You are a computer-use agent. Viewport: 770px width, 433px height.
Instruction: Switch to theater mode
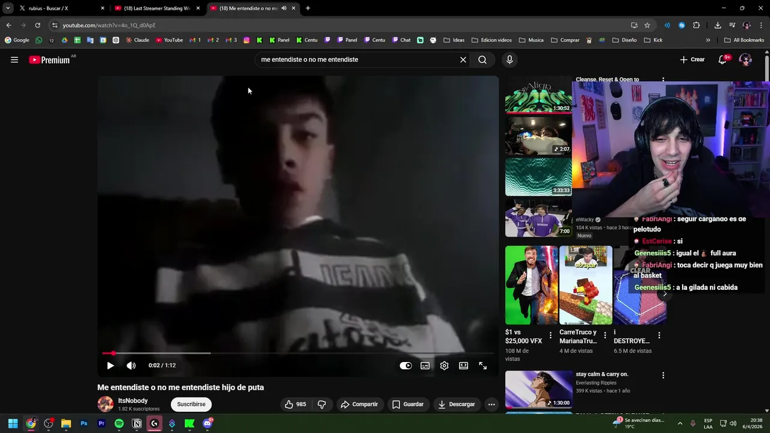[463, 366]
